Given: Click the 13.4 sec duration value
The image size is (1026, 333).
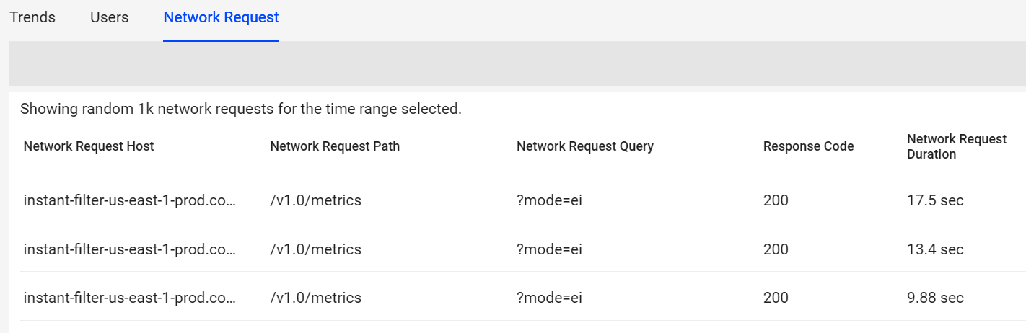Looking at the screenshot, I should tap(935, 249).
